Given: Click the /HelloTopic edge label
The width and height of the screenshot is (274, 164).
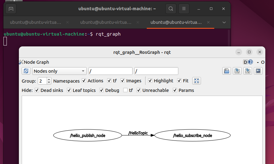Looking at the screenshot, I should (x=138, y=133).
